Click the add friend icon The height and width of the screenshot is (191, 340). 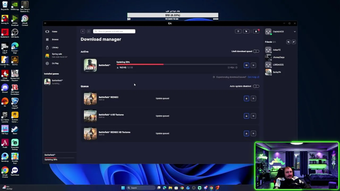coord(294,42)
